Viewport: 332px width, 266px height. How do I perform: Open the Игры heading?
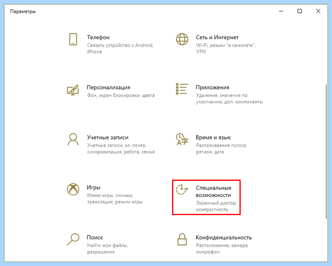[94, 187]
